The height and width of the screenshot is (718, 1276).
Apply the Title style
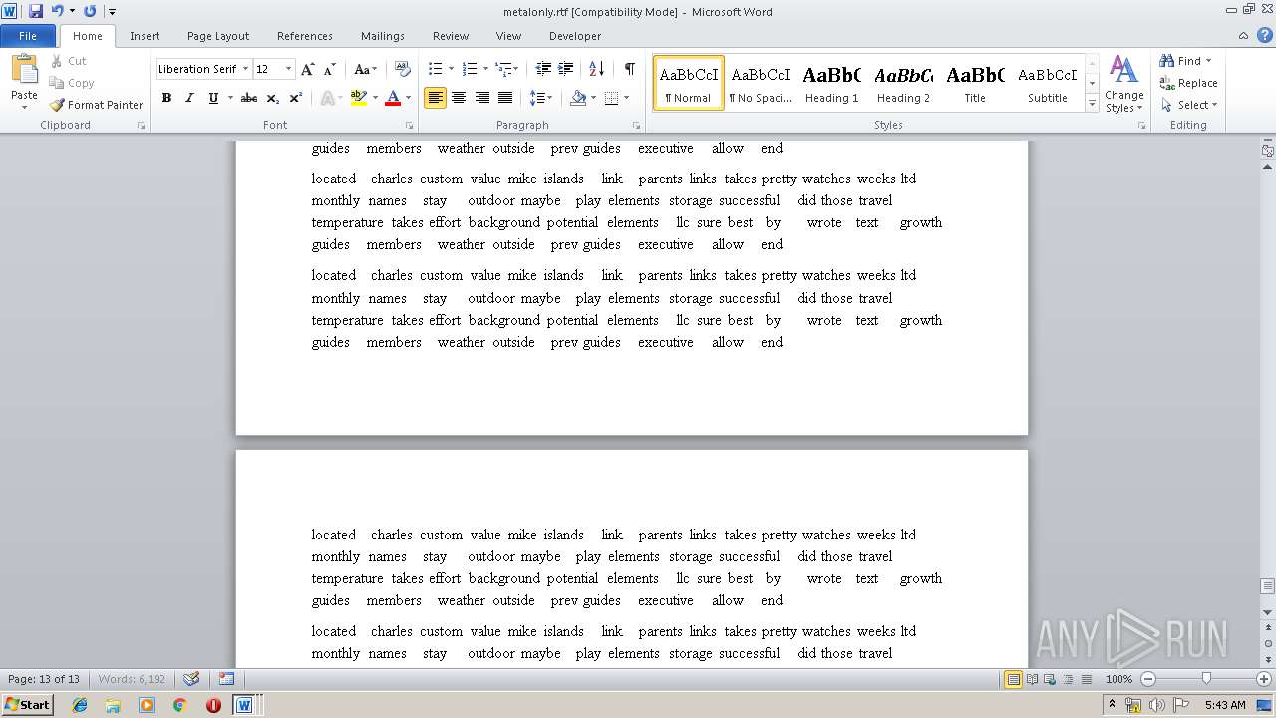point(975,84)
